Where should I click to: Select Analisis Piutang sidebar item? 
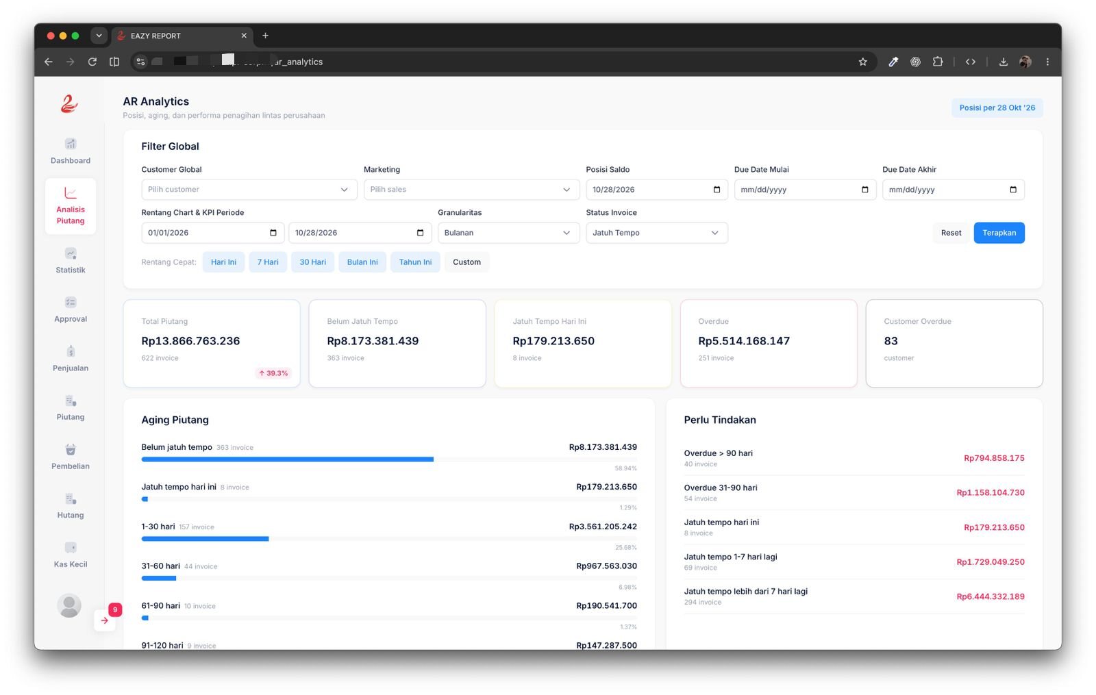point(71,206)
